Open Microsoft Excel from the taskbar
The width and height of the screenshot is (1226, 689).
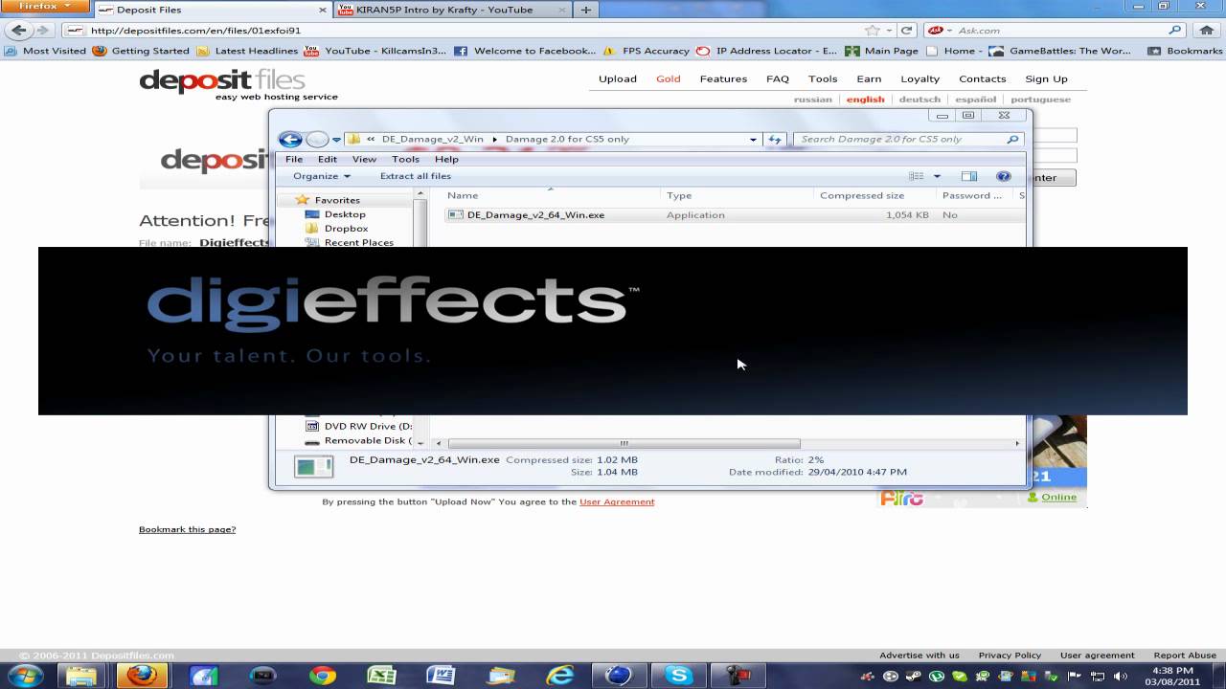pyautogui.click(x=382, y=676)
